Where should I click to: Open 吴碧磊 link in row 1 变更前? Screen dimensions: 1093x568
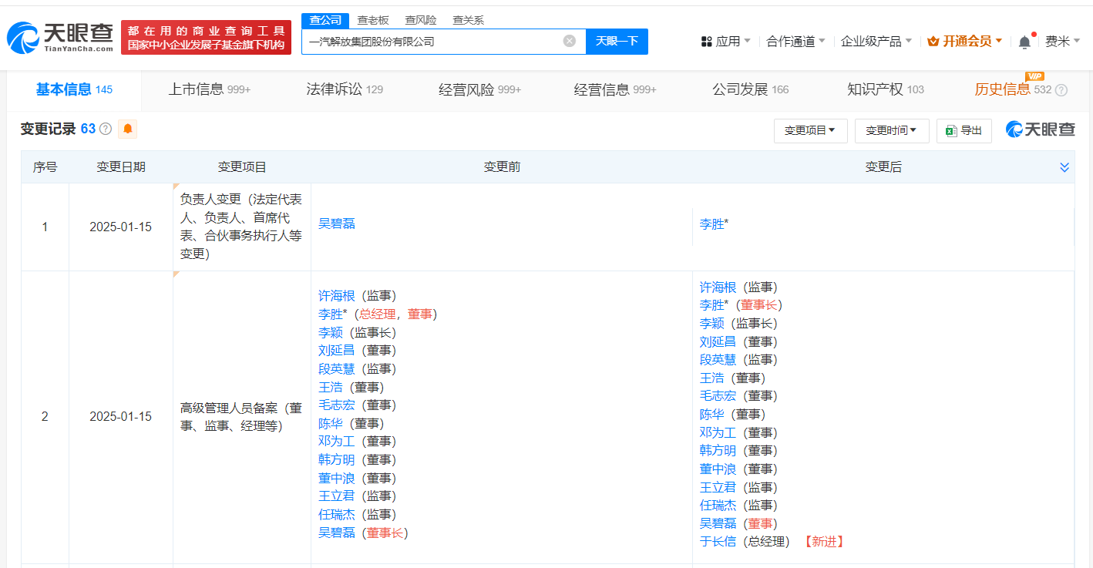click(337, 224)
